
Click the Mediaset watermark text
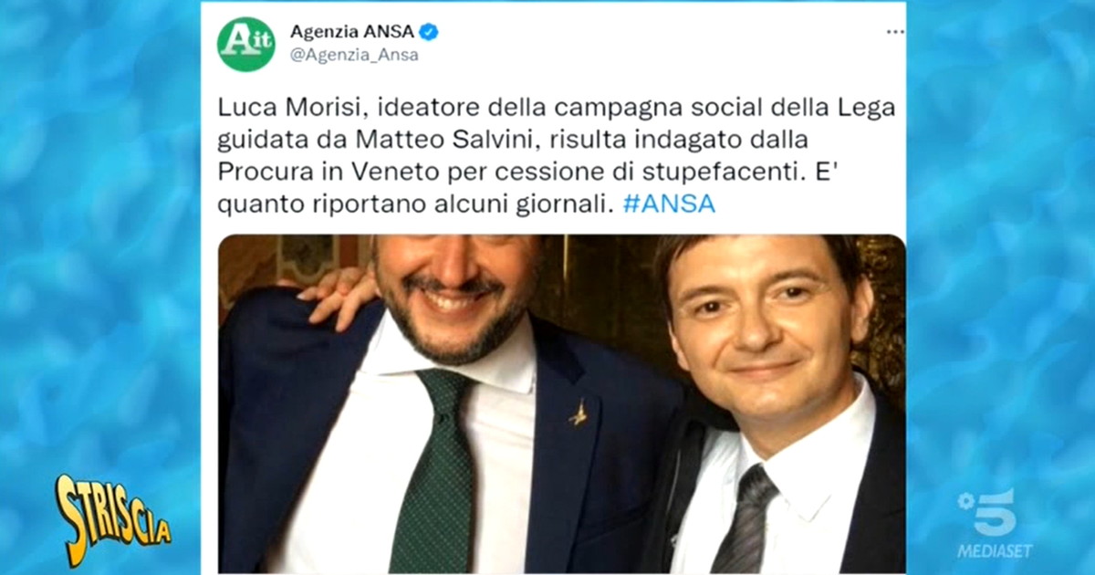click(x=993, y=551)
